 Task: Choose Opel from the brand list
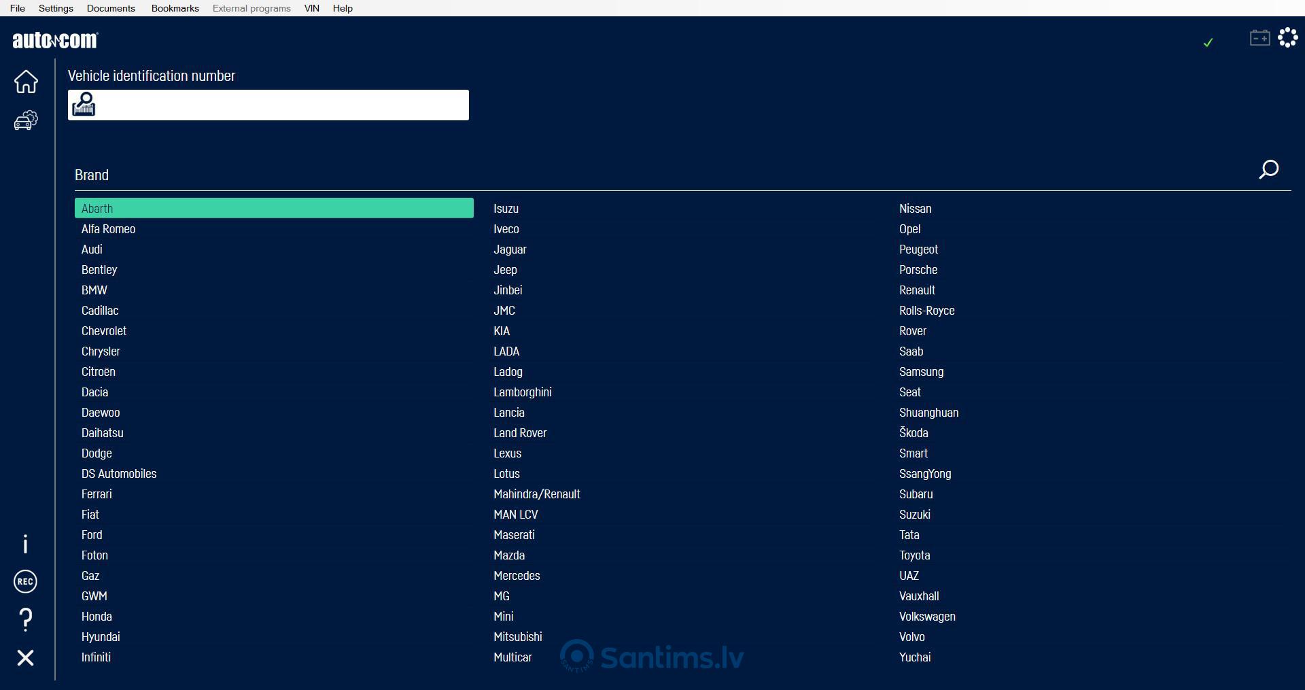909,229
